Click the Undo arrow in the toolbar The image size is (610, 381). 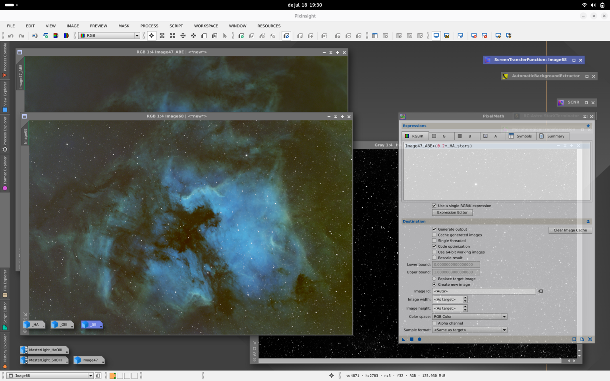point(11,36)
